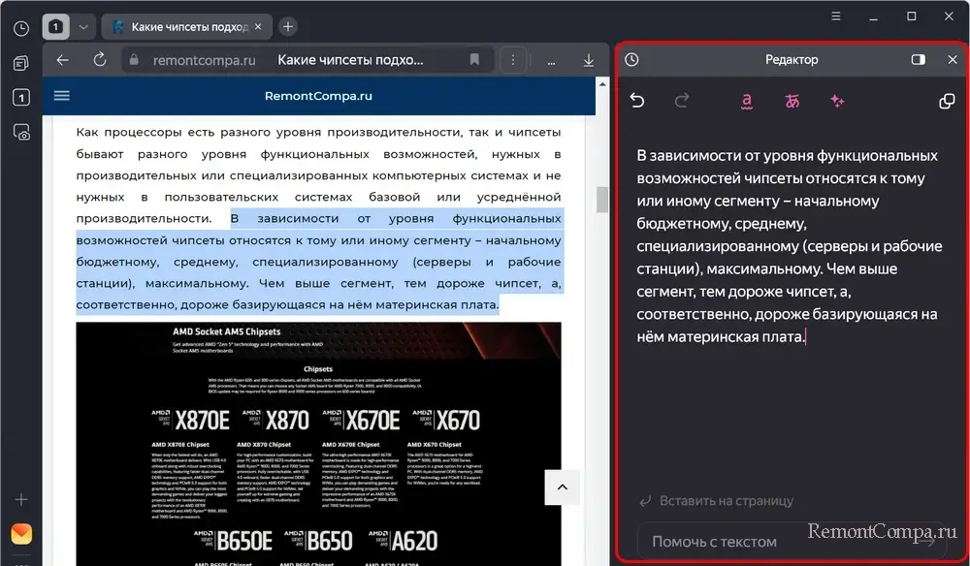Bookmark the page using the address bar icon
This screenshot has width=970, height=566.
[x=474, y=60]
